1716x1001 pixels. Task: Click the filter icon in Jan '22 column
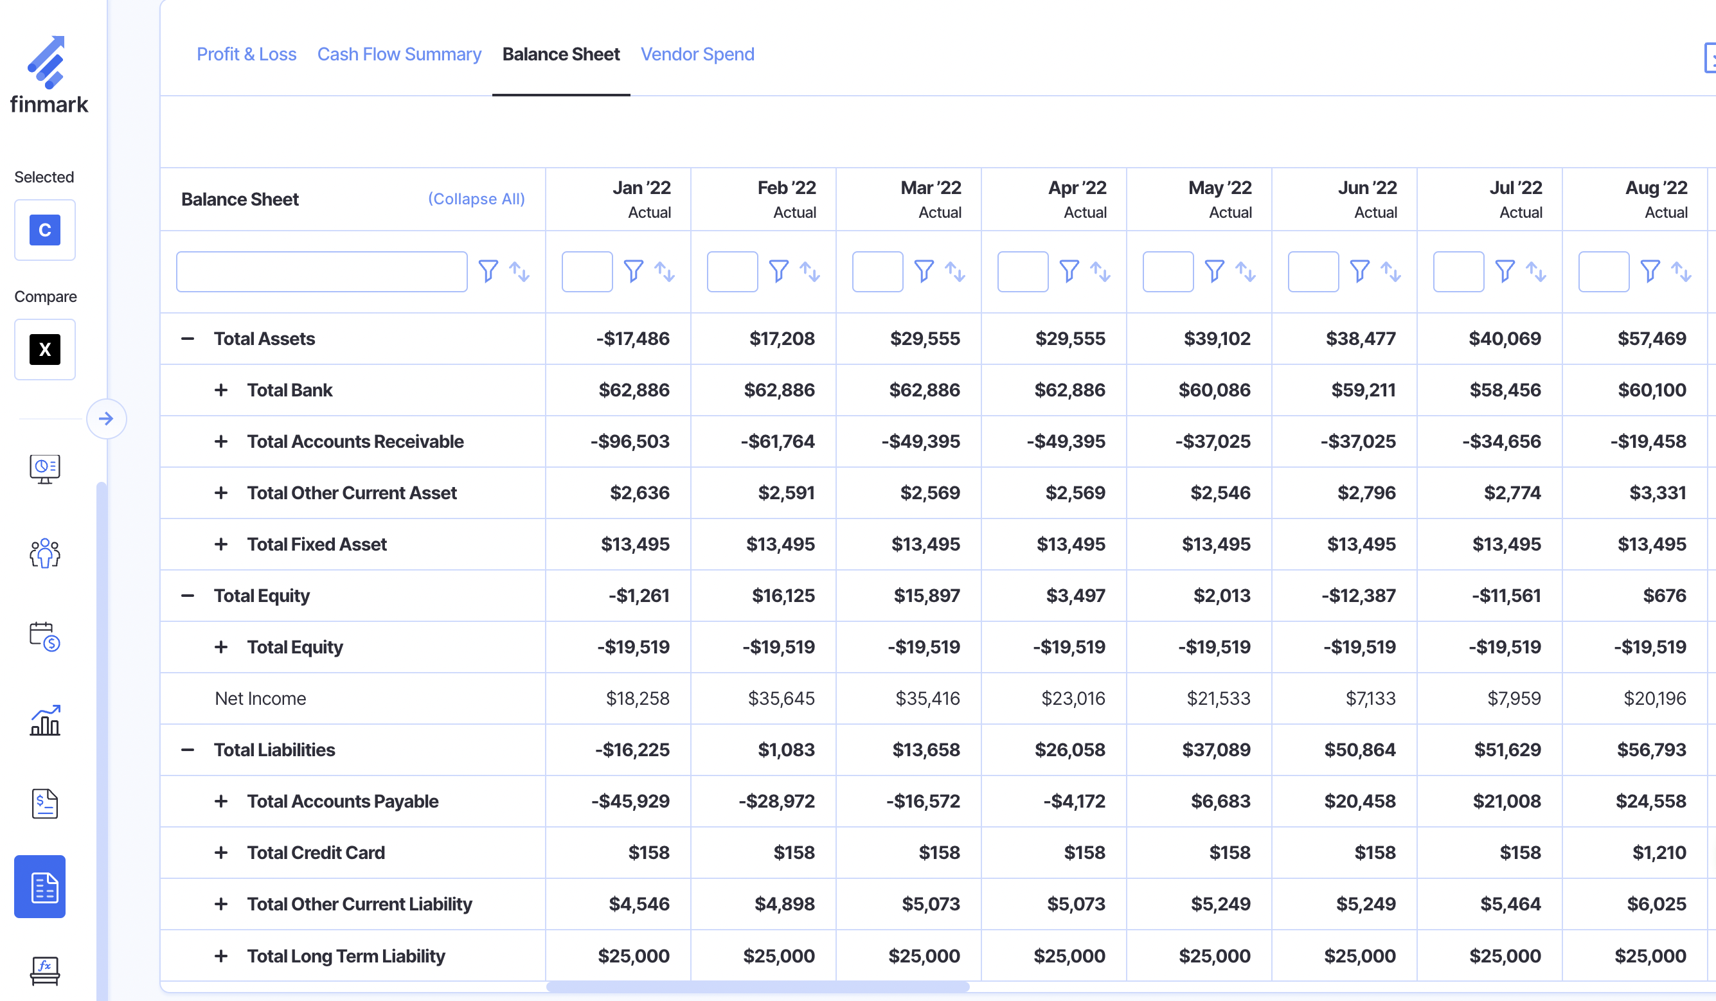click(x=633, y=271)
